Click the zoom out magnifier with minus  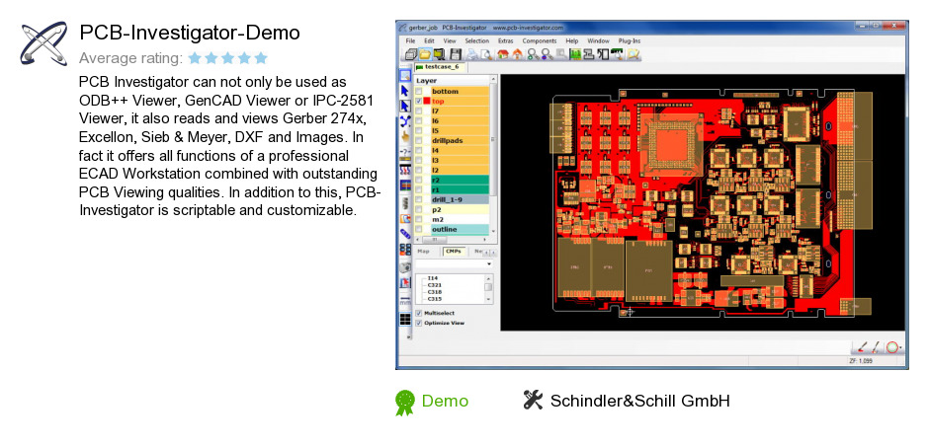tap(547, 55)
